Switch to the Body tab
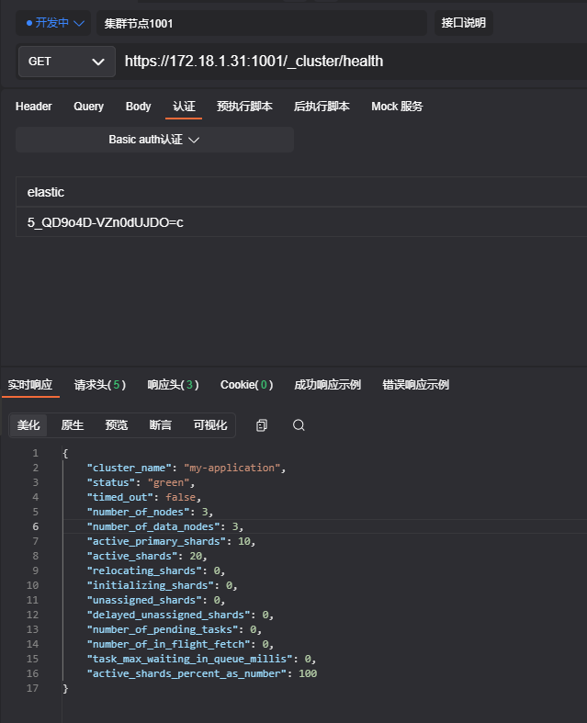587x723 pixels. pos(139,107)
